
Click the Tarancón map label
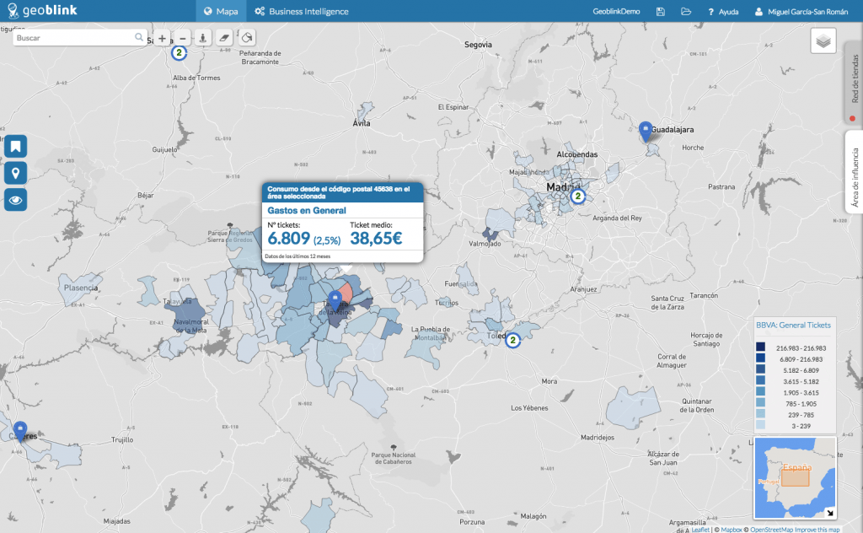(704, 296)
